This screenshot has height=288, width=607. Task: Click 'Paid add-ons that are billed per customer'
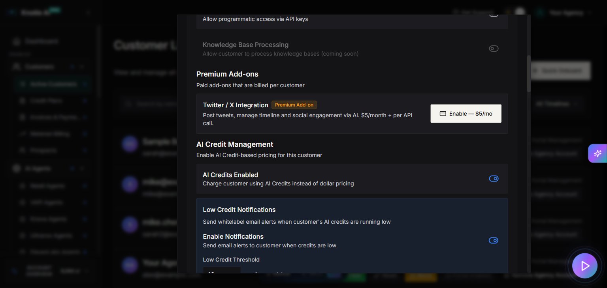pyautogui.click(x=251, y=85)
